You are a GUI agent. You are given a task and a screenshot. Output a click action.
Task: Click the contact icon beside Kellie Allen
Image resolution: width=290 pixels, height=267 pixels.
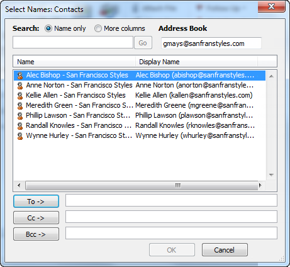click(20, 96)
